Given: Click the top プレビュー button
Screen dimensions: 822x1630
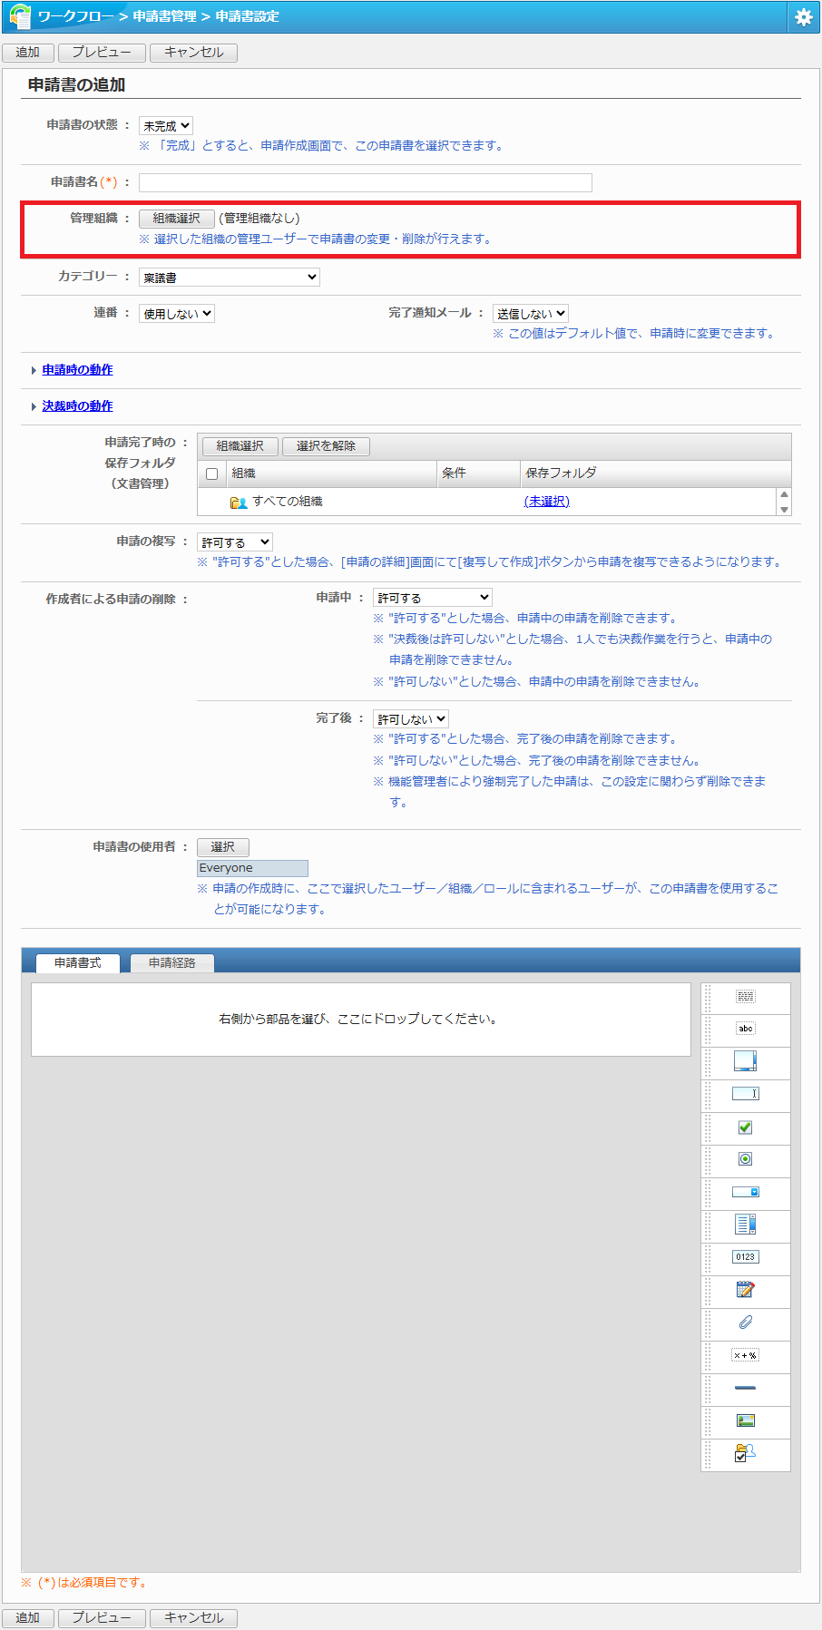Looking at the screenshot, I should point(102,53).
